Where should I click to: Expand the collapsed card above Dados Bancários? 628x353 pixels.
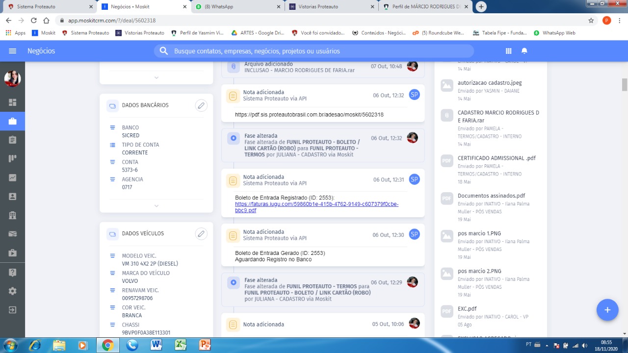point(156,77)
